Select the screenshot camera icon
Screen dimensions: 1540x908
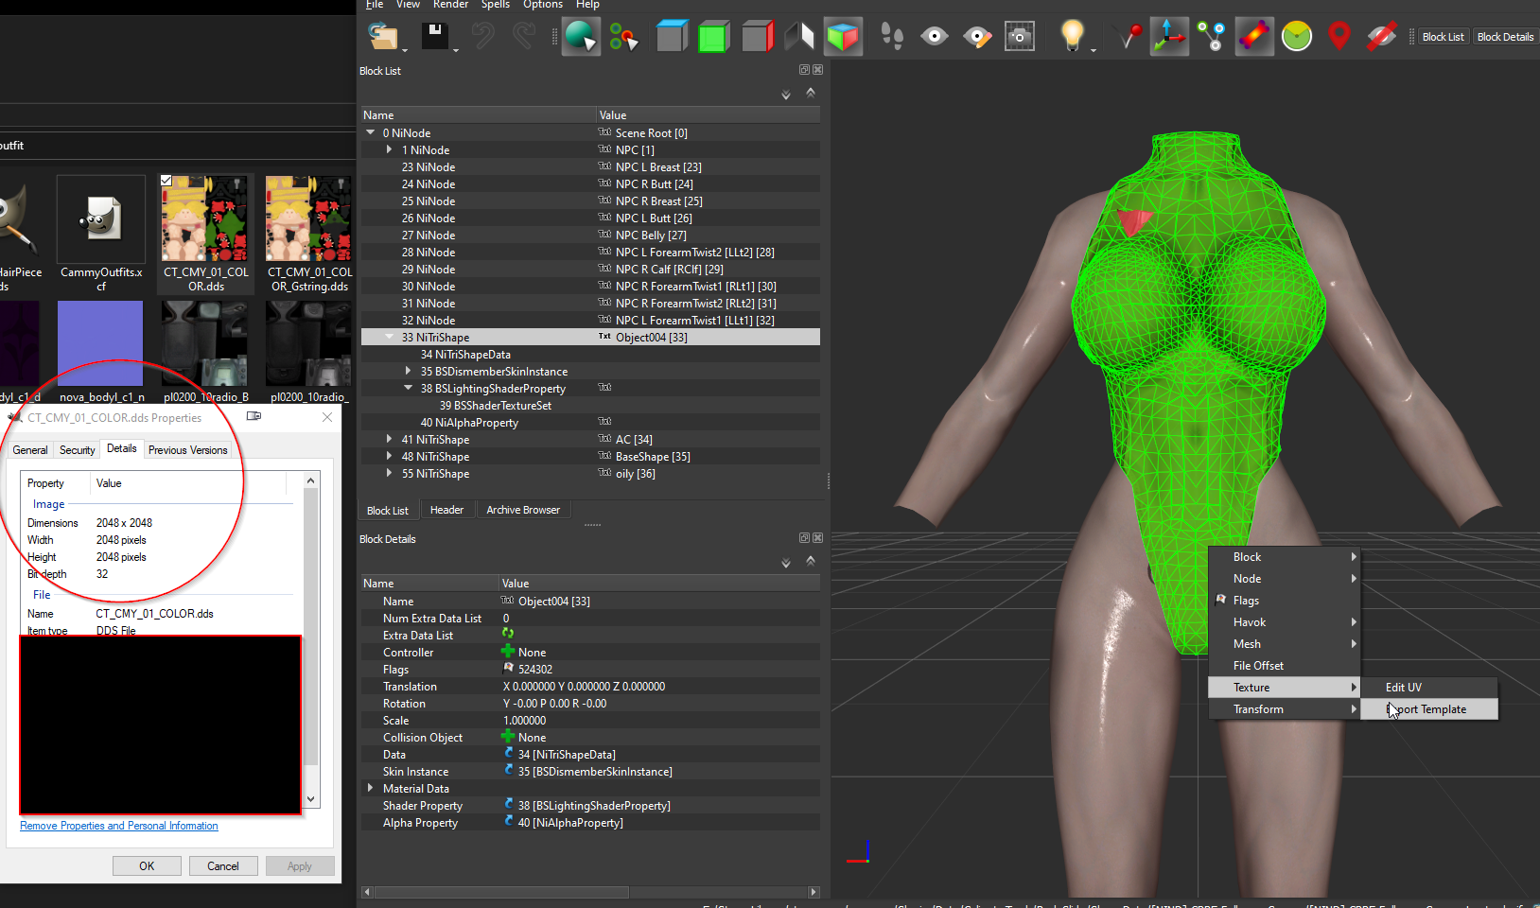click(1019, 37)
